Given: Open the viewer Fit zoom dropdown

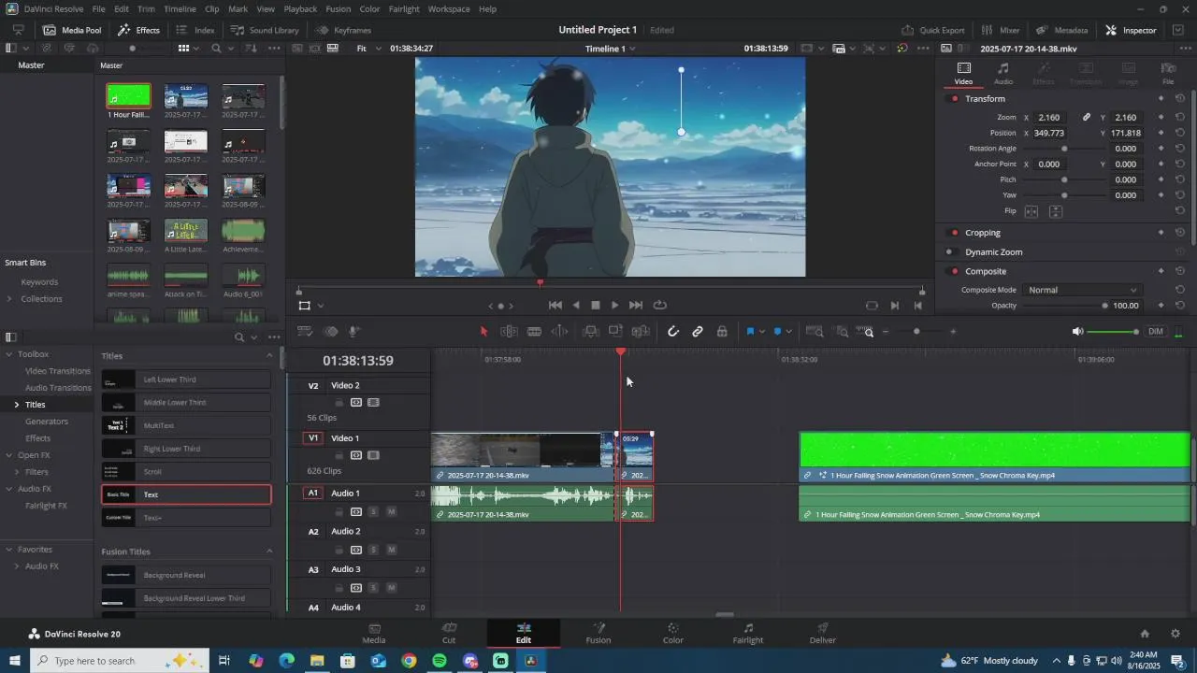Looking at the screenshot, I should [368, 49].
